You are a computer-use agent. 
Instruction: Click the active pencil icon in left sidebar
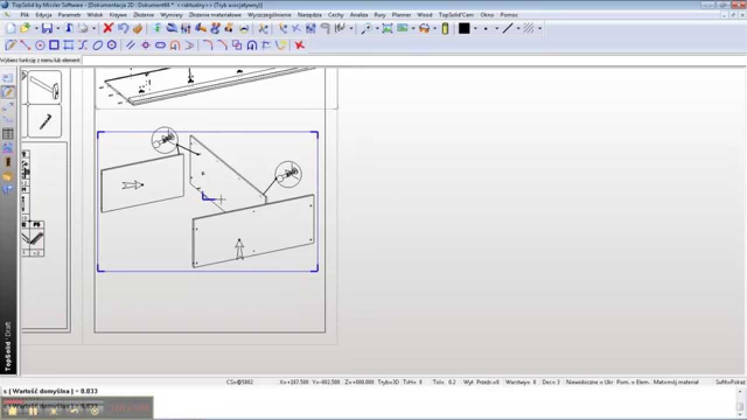pos(8,92)
